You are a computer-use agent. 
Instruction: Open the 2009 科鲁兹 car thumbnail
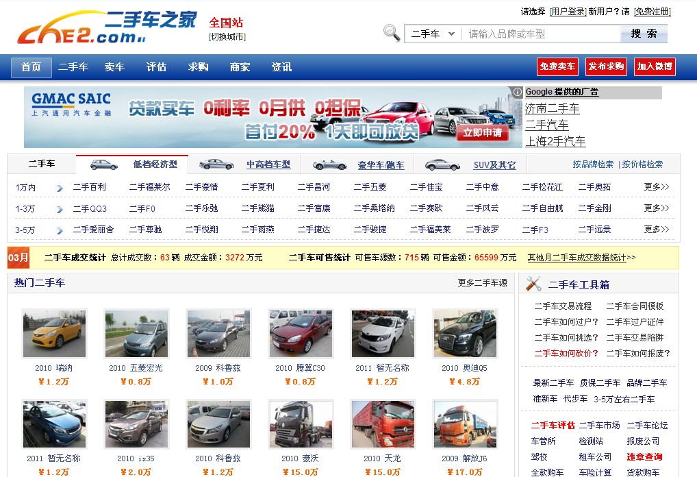218,334
